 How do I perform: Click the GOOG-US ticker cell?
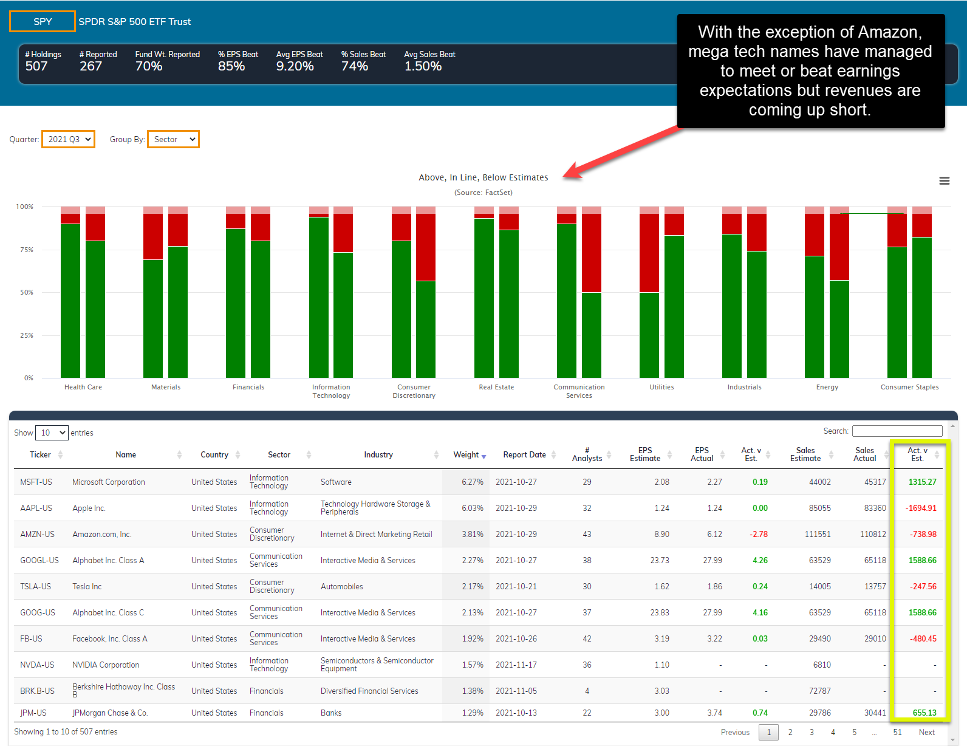[38, 612]
